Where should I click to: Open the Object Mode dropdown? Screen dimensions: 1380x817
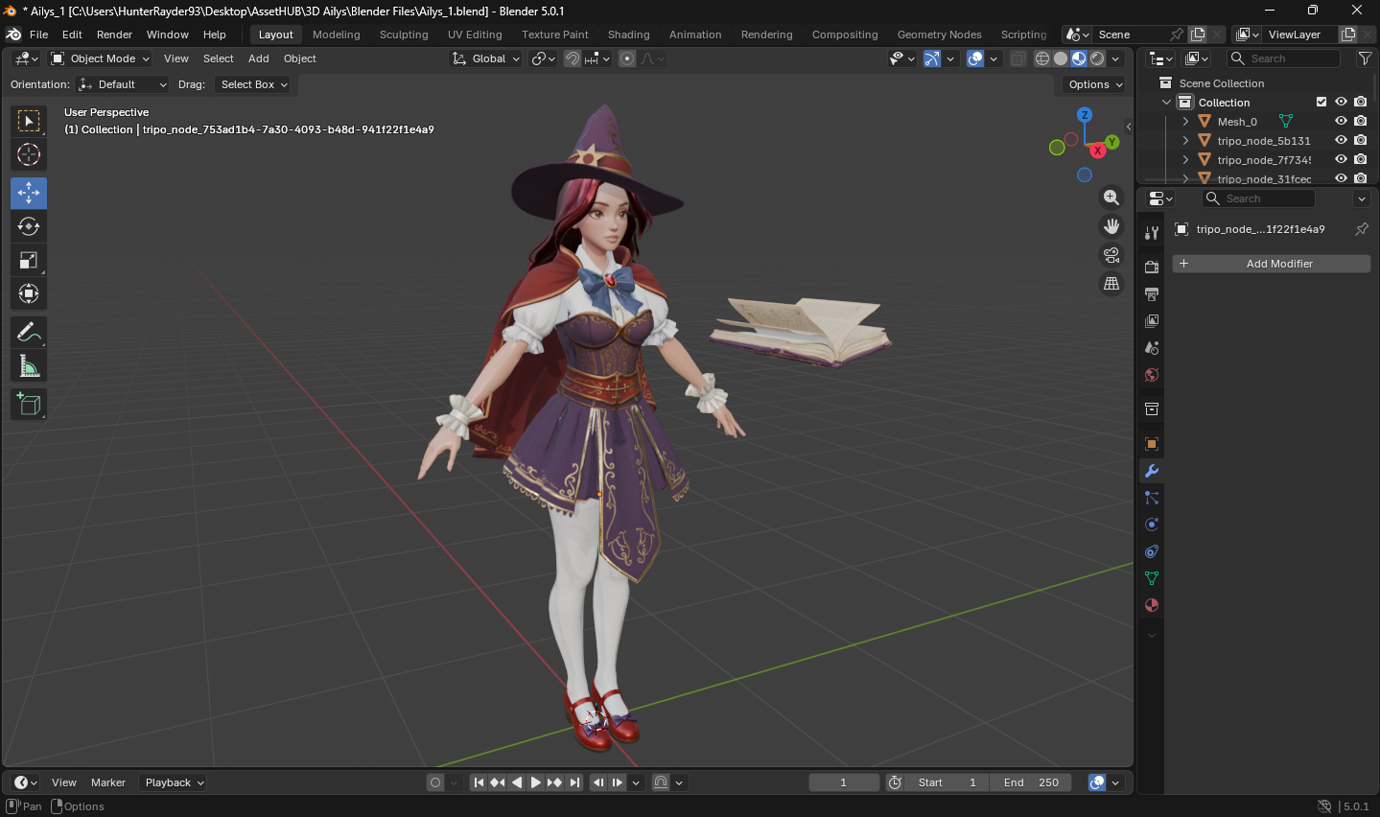pyautogui.click(x=101, y=58)
